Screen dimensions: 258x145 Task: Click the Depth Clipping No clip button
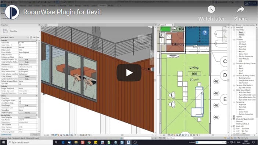point(27,113)
